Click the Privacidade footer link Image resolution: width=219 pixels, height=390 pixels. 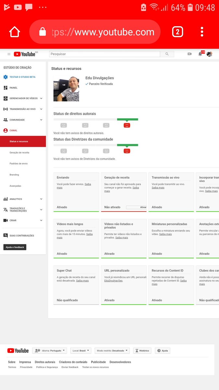point(26,367)
